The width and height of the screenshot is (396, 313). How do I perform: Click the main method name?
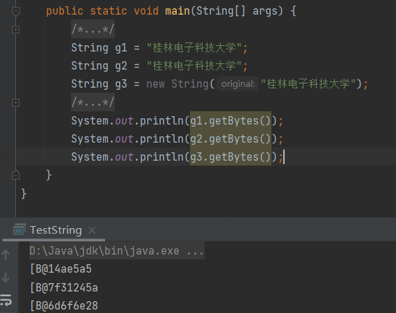click(177, 11)
